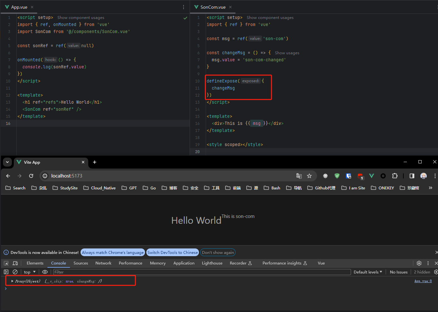
Task: Open the editor tab options menu
Action: coord(184,7)
